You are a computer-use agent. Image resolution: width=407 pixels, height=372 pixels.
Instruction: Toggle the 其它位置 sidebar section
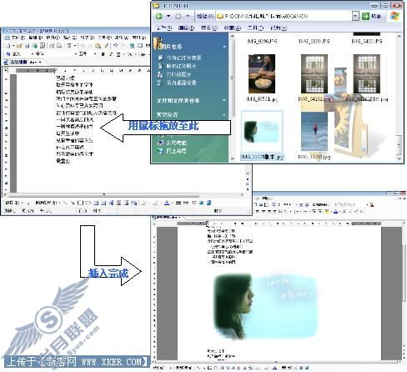click(224, 114)
